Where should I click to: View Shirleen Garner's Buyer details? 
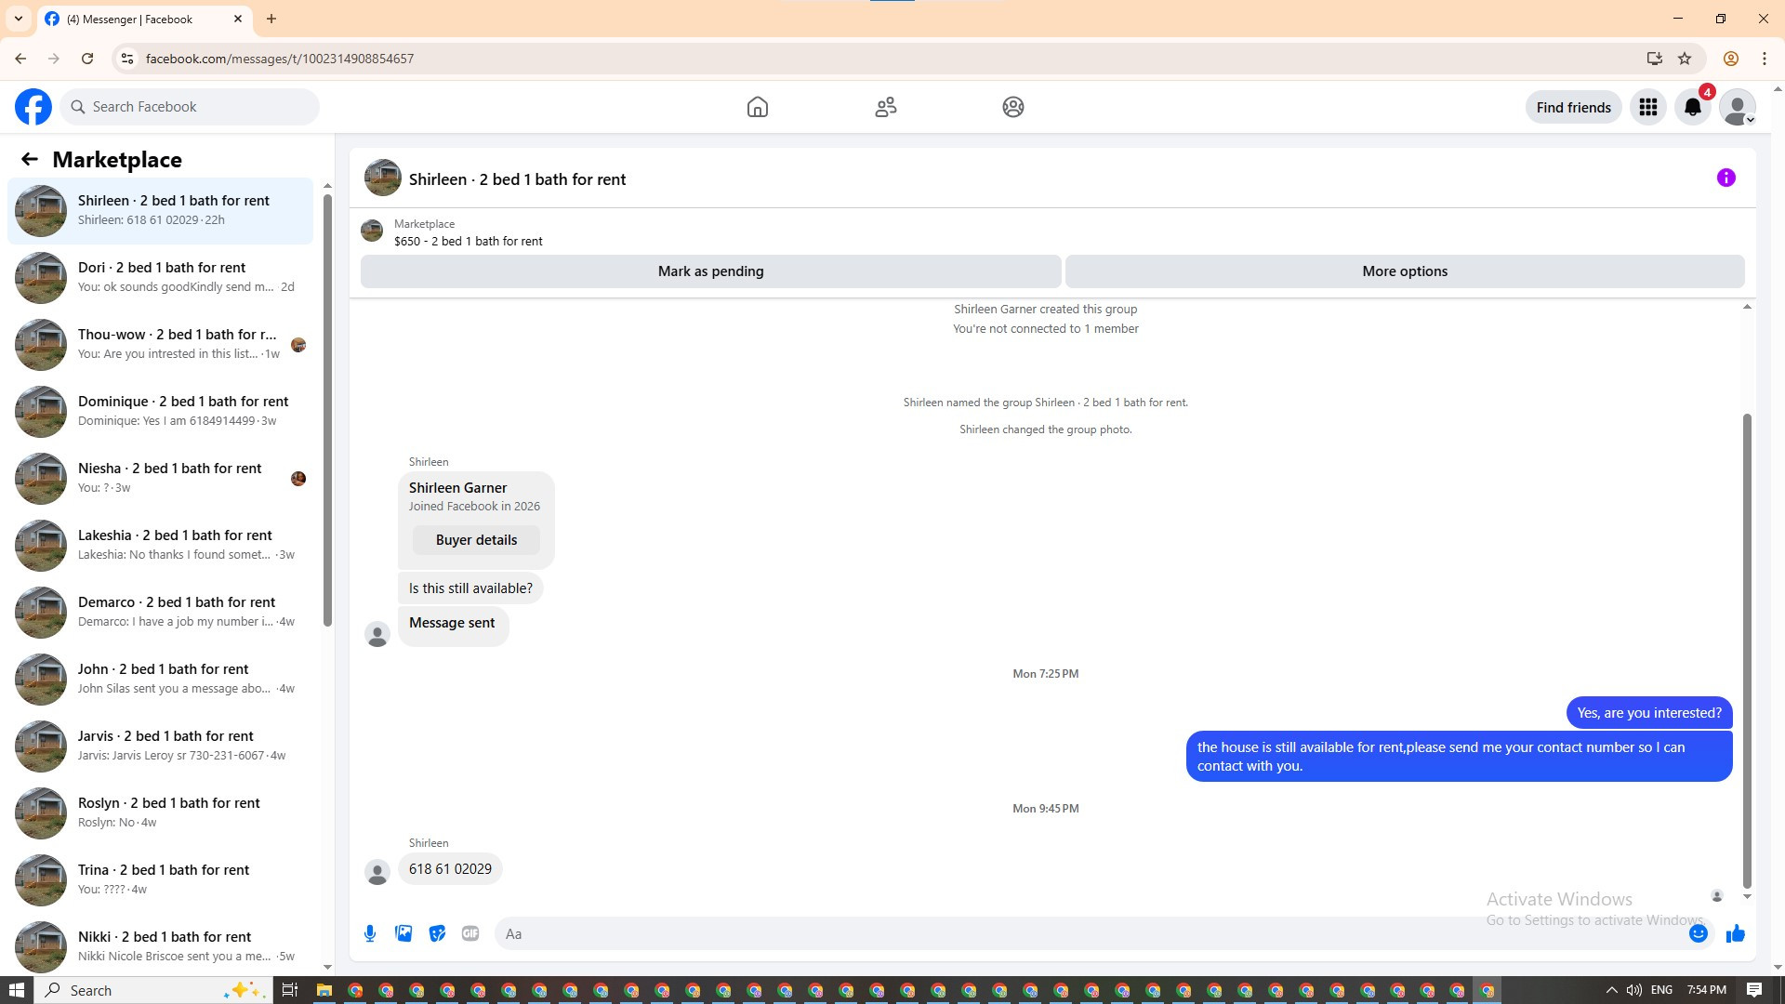point(476,540)
